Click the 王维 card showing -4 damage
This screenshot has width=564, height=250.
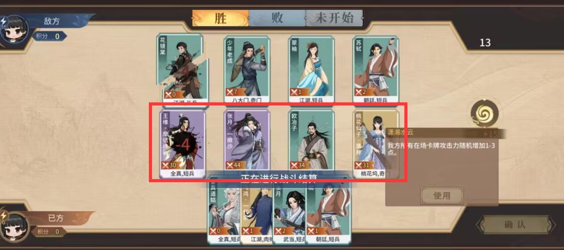(182, 144)
